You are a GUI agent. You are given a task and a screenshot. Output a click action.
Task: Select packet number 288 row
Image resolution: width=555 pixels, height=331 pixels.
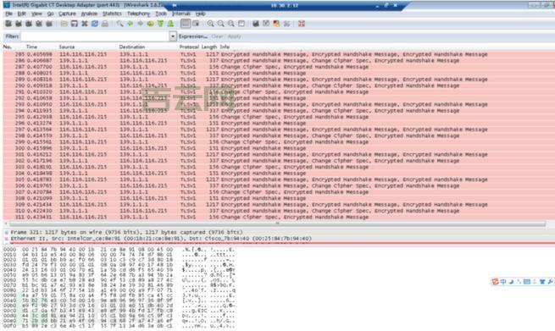[x=279, y=73]
